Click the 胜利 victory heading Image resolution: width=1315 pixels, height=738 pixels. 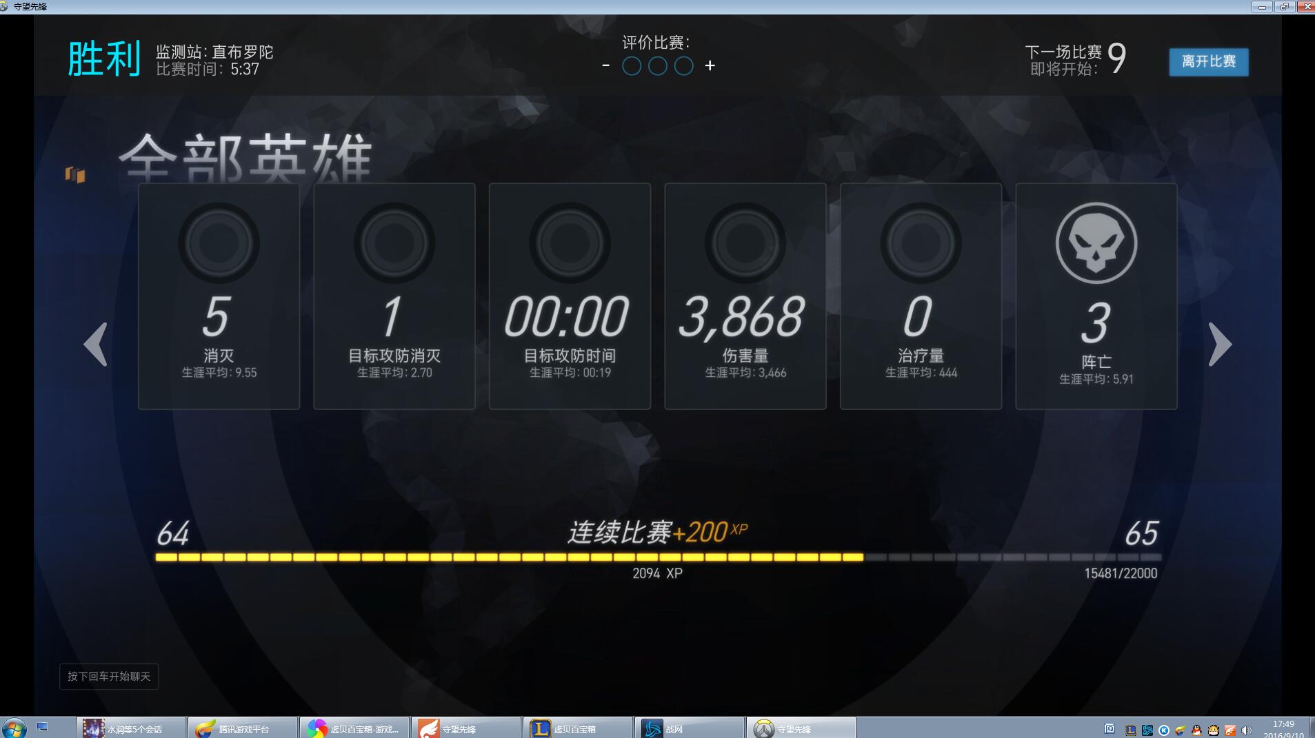(104, 59)
